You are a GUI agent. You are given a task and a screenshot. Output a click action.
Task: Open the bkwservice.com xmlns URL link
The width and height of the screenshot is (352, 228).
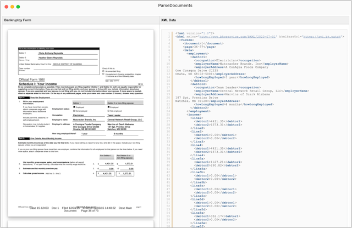coord(238,37)
